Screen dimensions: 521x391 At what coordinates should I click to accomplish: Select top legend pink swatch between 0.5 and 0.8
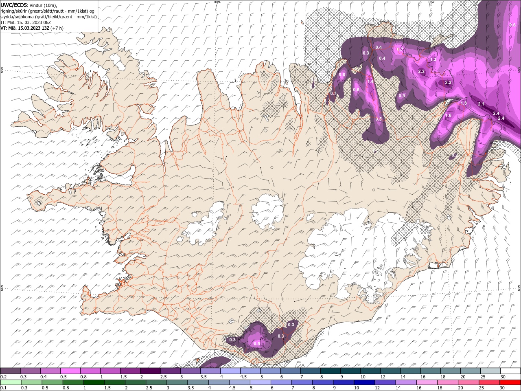pos(71,371)
